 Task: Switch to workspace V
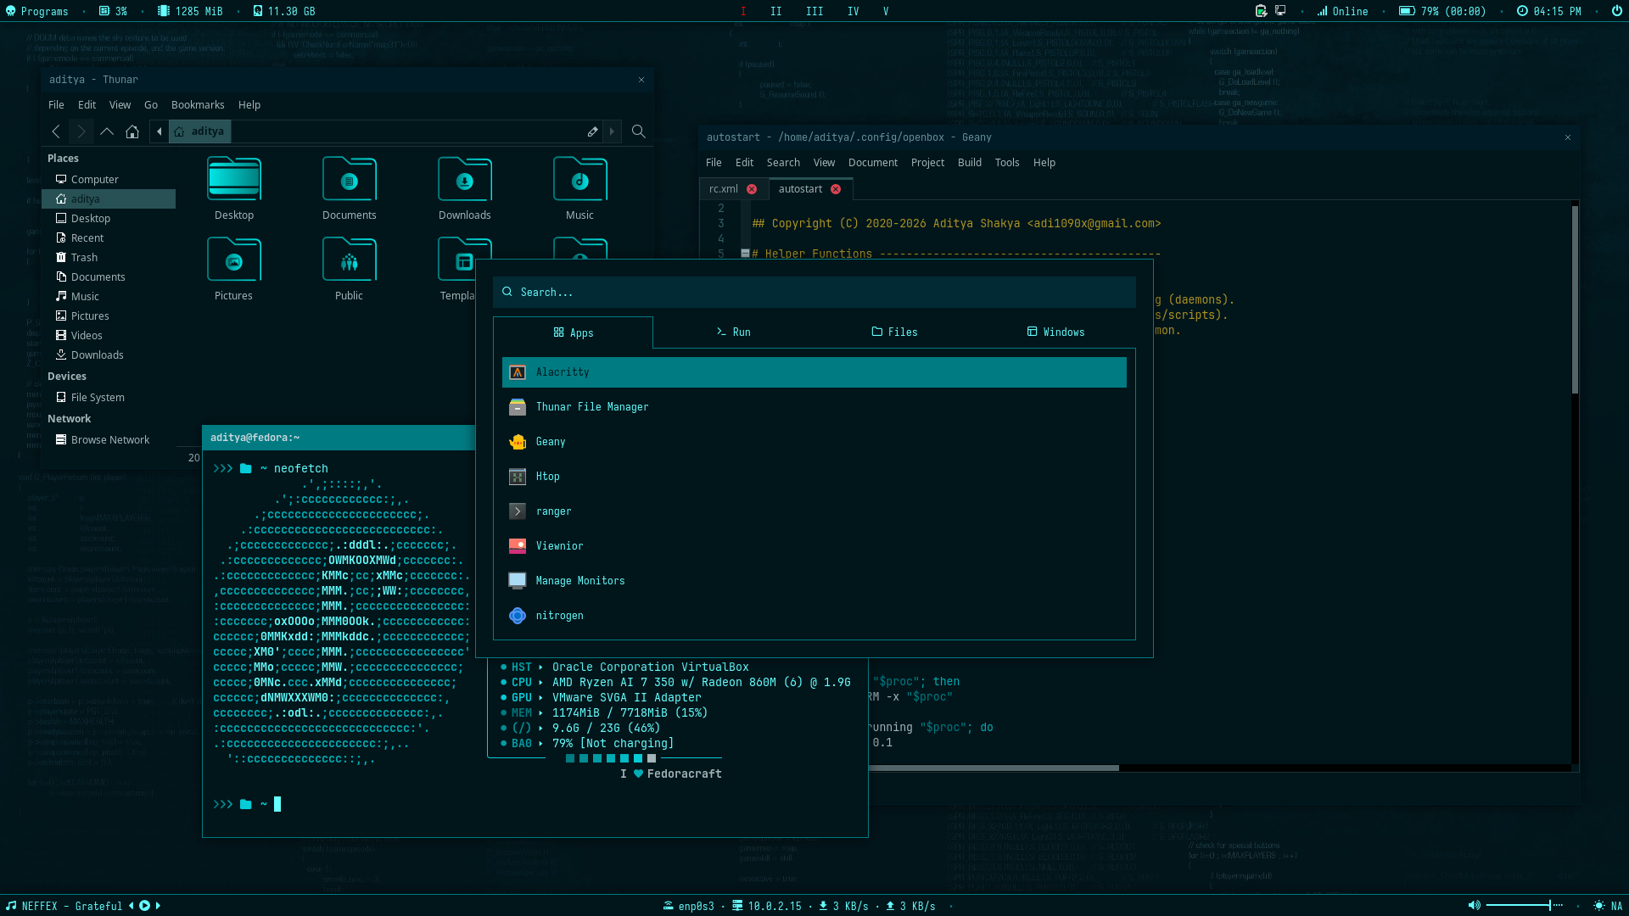pos(886,11)
